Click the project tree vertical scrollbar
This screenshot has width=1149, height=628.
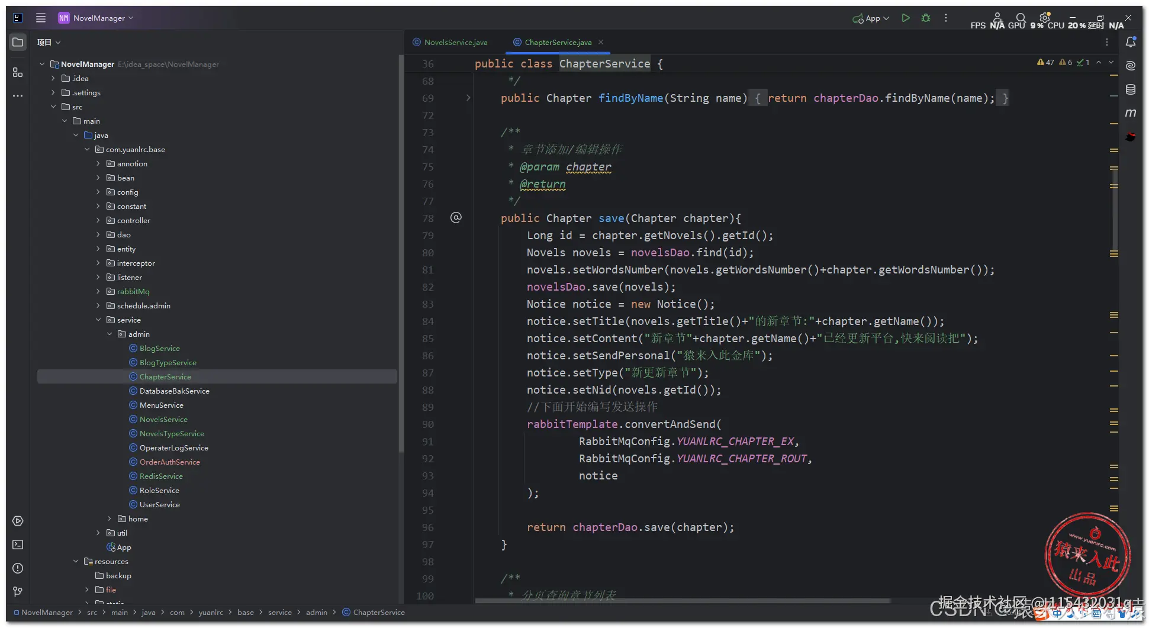point(401,255)
